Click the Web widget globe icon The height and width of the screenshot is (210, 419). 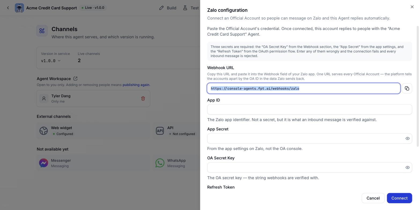[x=43, y=130]
